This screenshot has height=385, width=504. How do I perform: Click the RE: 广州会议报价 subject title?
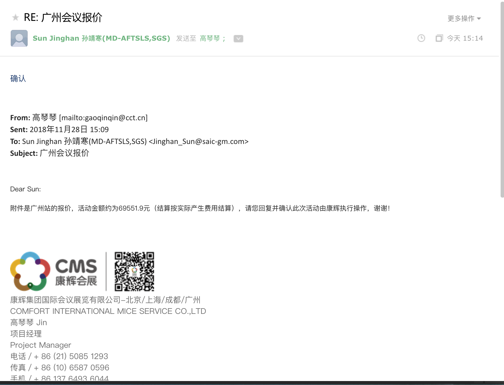pos(63,17)
